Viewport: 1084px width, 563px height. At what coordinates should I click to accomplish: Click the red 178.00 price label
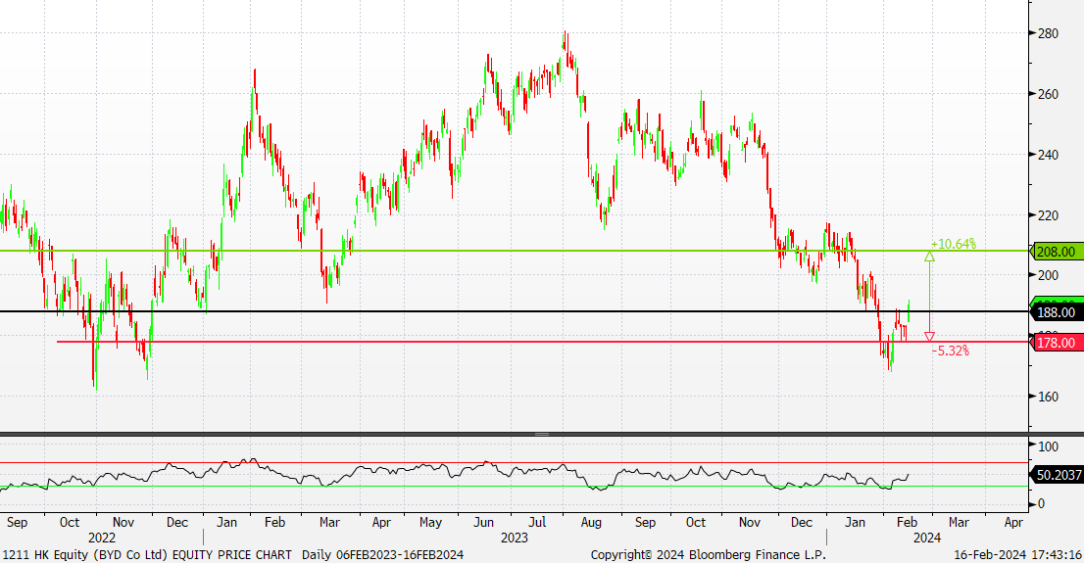click(1056, 343)
